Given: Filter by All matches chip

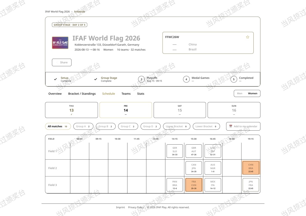Looking at the screenshot, I should (58, 126).
